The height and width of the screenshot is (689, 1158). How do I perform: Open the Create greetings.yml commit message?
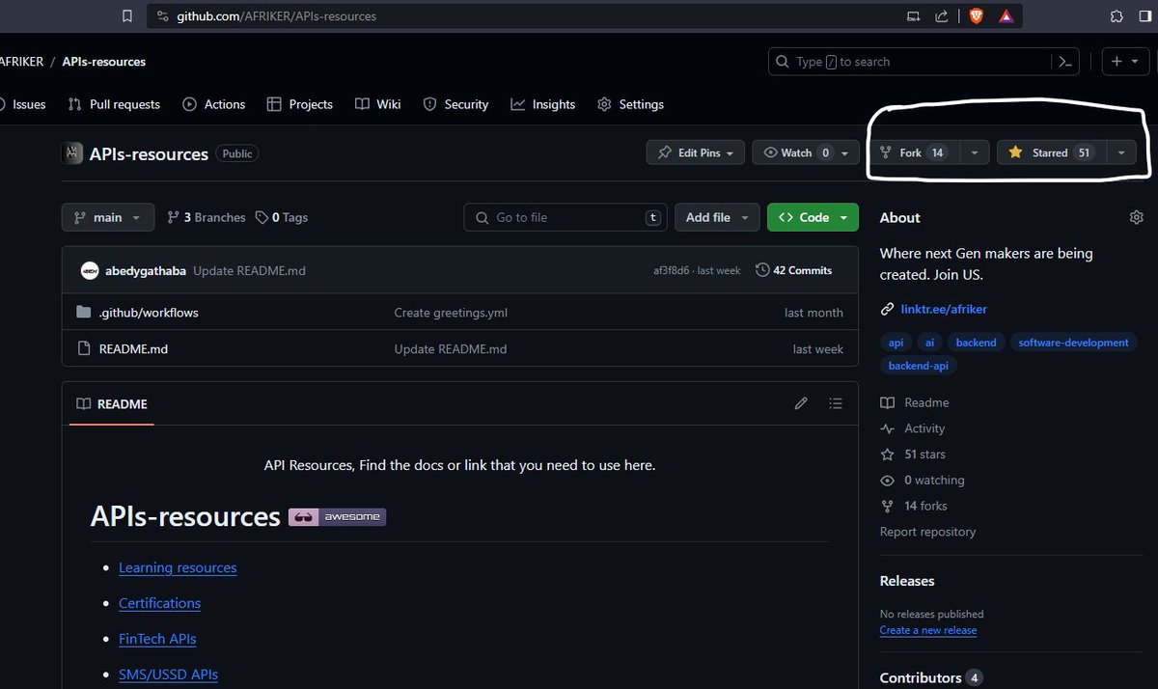point(451,313)
